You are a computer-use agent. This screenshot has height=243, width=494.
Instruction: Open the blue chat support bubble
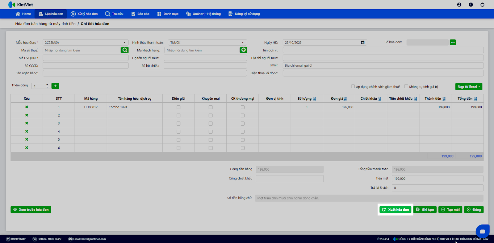coord(482,231)
